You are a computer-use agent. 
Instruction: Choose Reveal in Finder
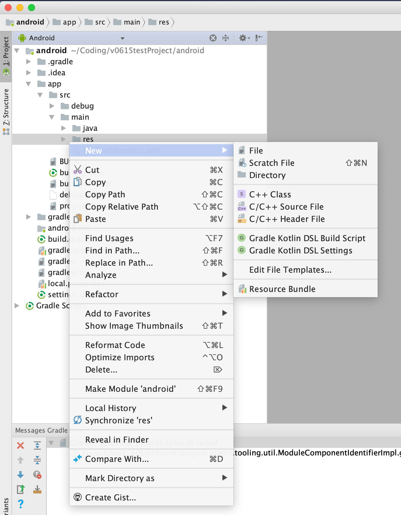151,440
